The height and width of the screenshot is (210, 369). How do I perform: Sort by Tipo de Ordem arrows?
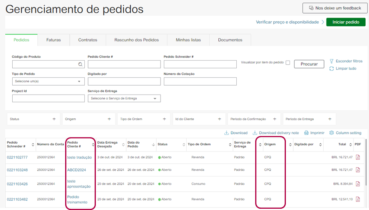point(230,145)
